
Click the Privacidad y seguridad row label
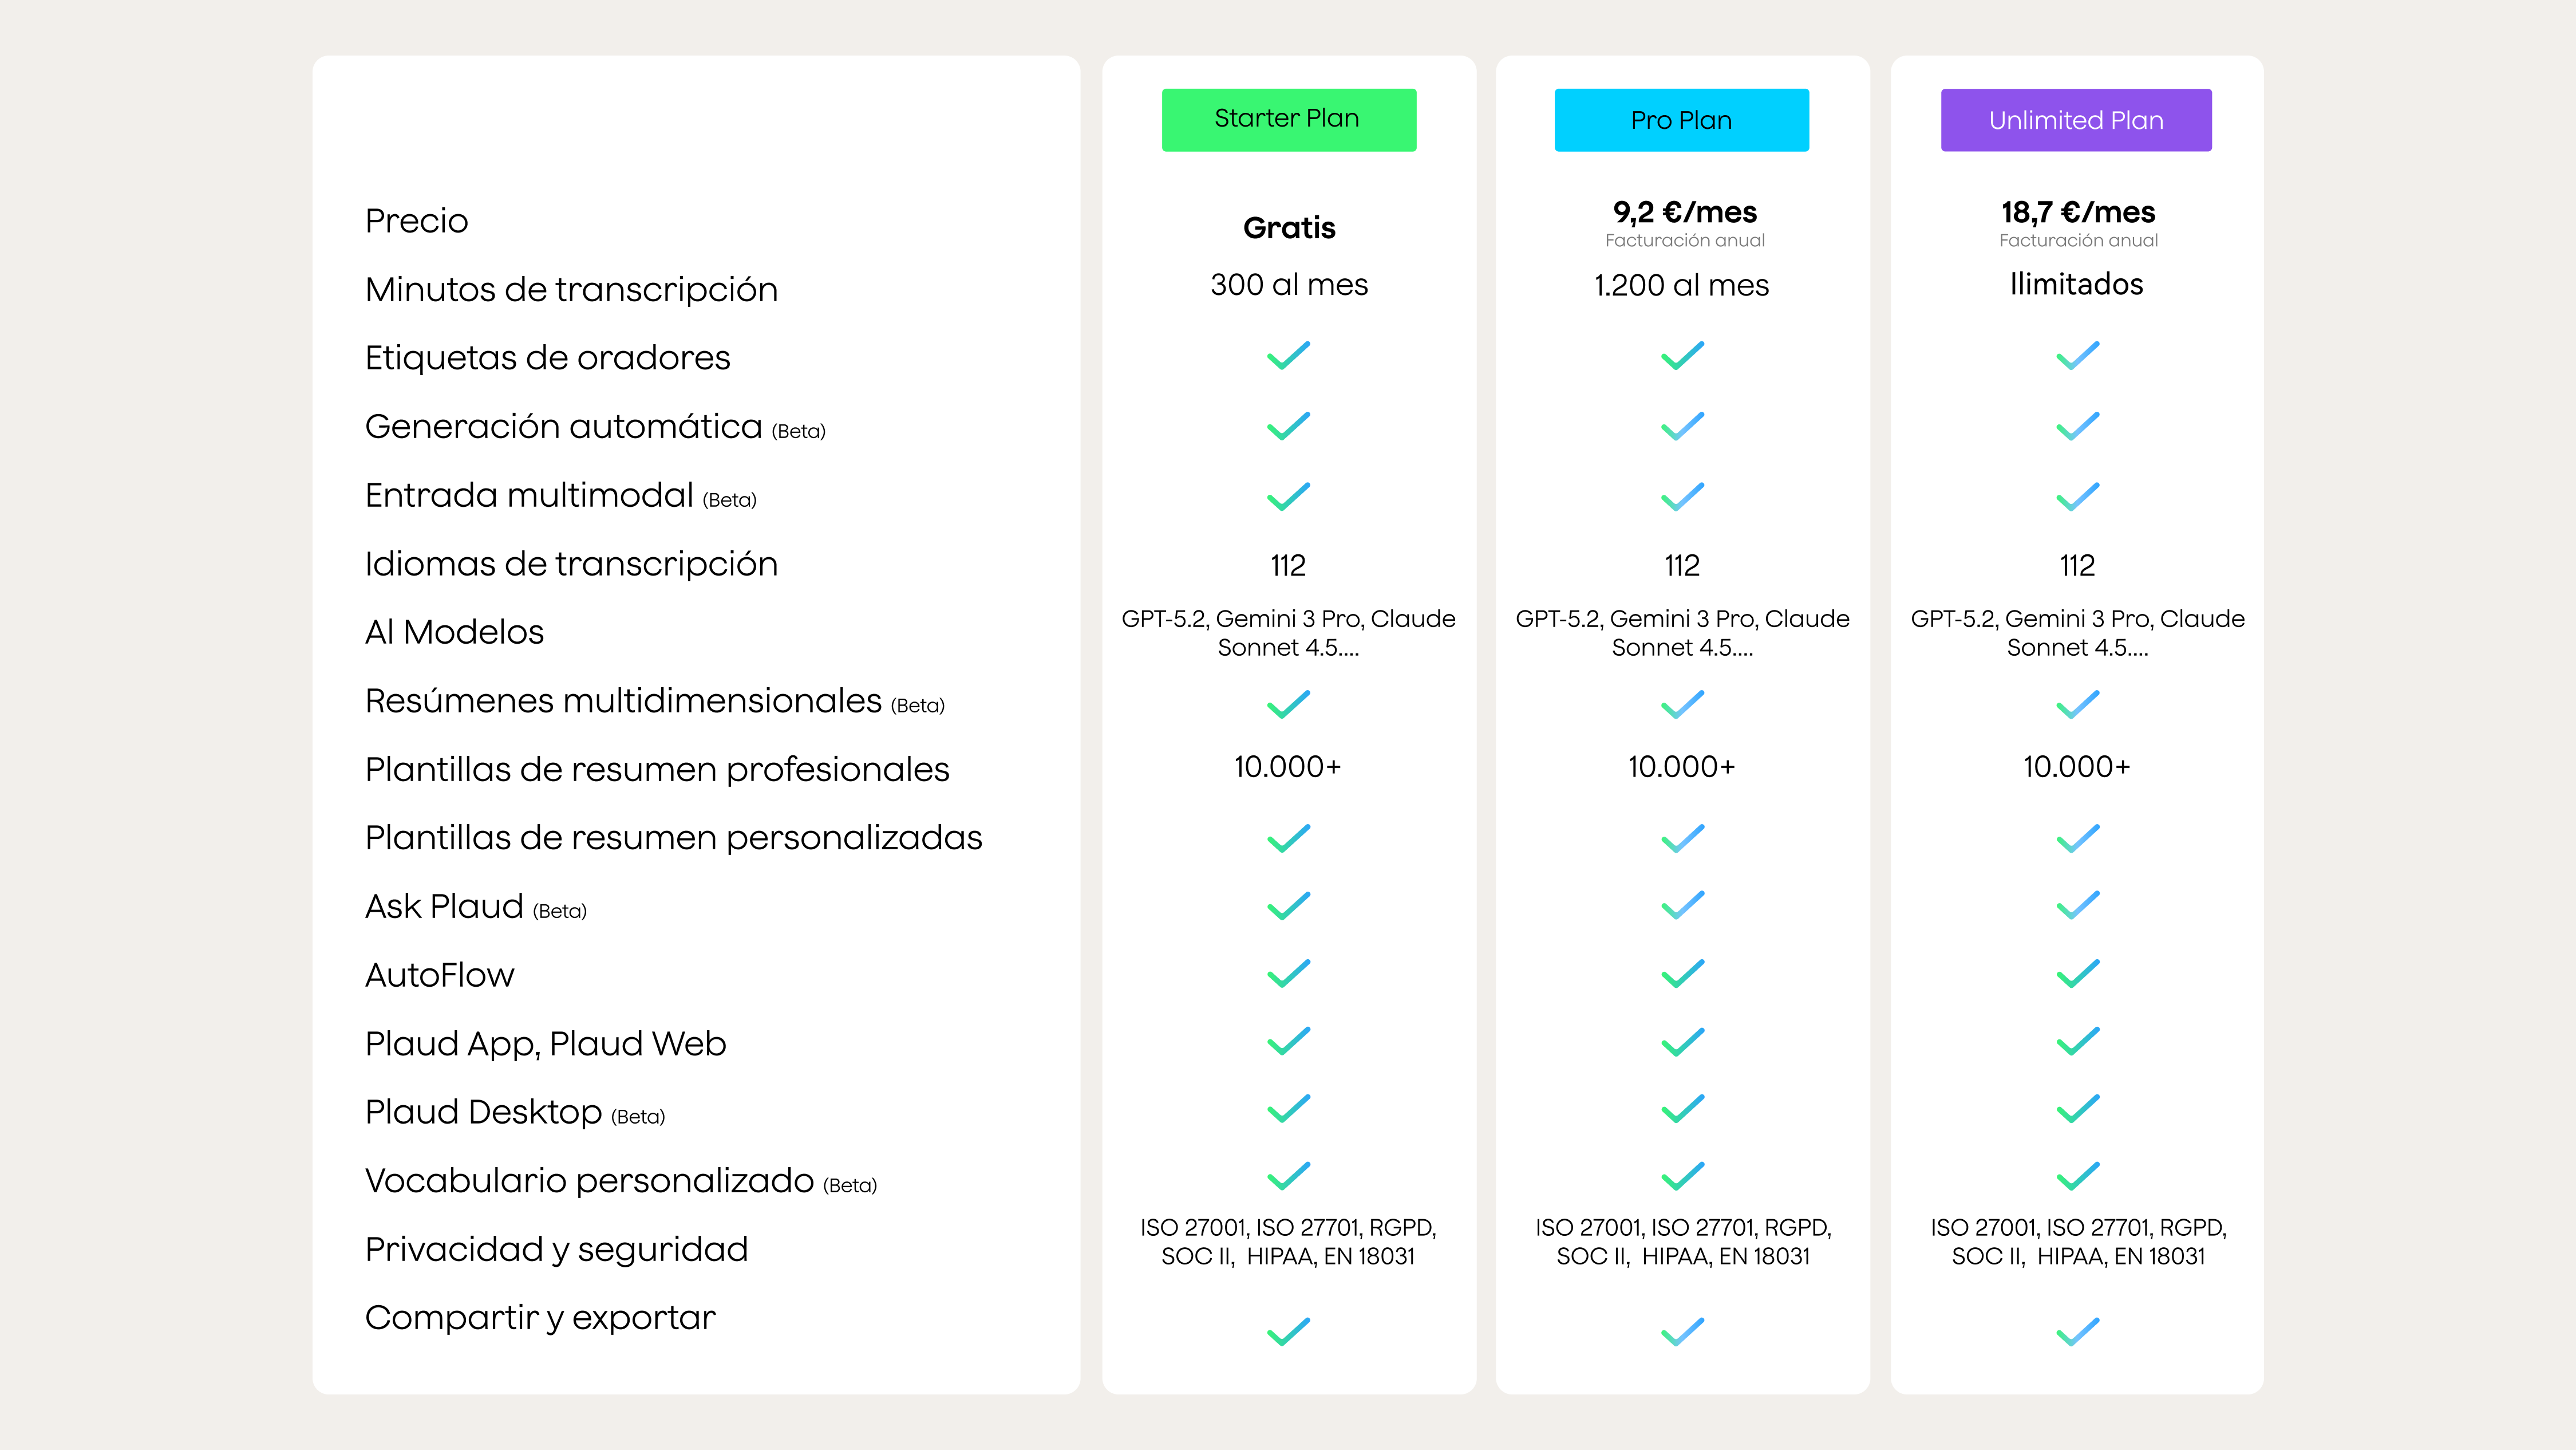pyautogui.click(x=556, y=1249)
